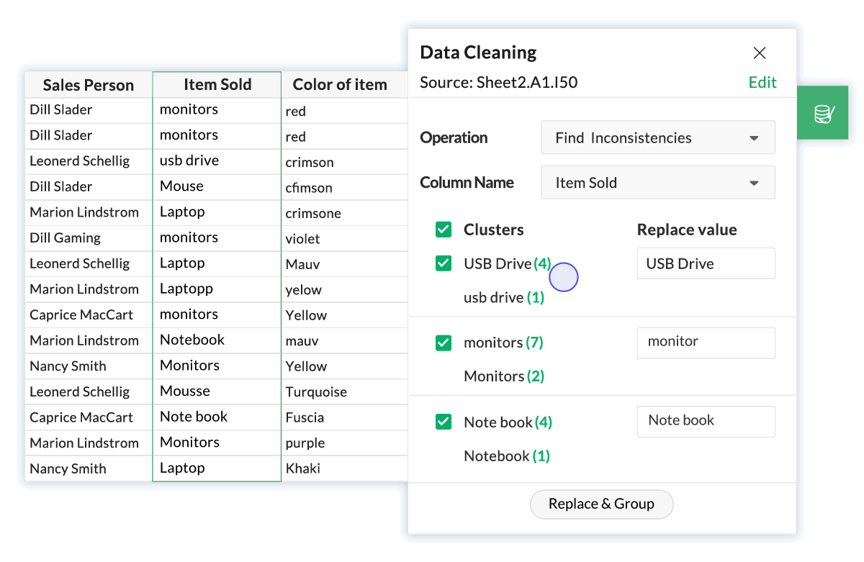This screenshot has height=562, width=864.
Task: Click the green Data Cleaning tool icon
Action: (822, 112)
